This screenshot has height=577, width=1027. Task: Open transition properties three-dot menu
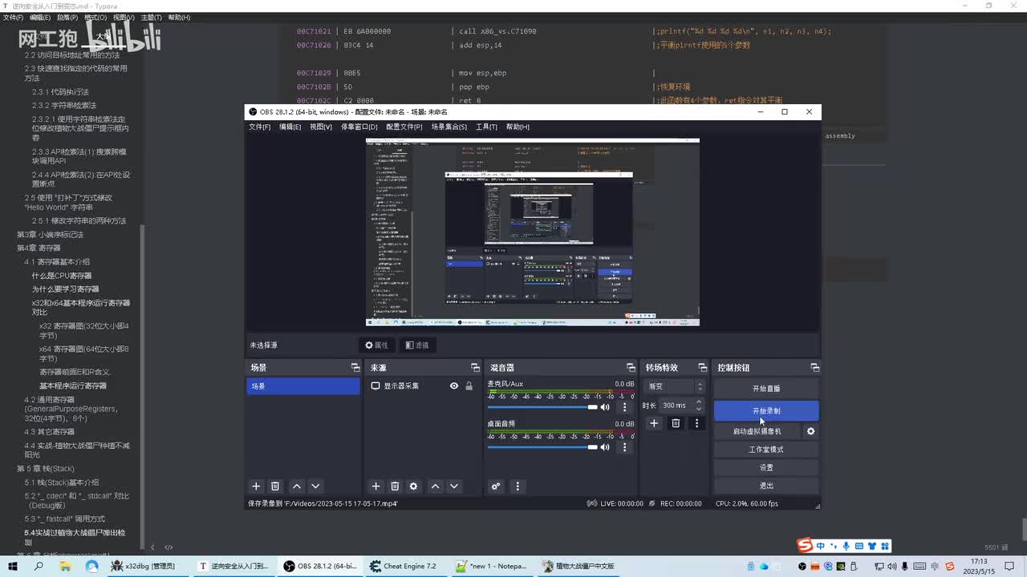pos(696,423)
